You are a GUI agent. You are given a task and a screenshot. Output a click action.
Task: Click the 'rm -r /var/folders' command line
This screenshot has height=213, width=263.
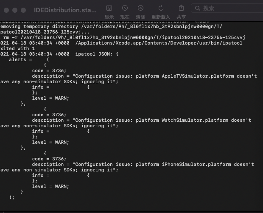point(124,37)
